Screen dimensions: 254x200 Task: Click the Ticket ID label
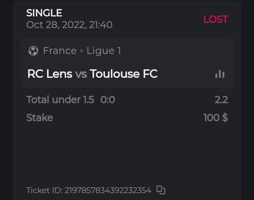pos(44,190)
